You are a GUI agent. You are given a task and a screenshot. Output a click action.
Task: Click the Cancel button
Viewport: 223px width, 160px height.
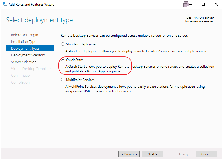[x=206, y=154]
